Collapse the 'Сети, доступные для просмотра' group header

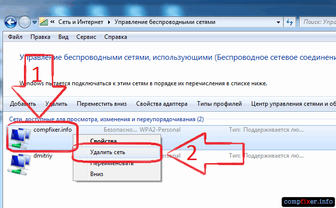click(106, 119)
